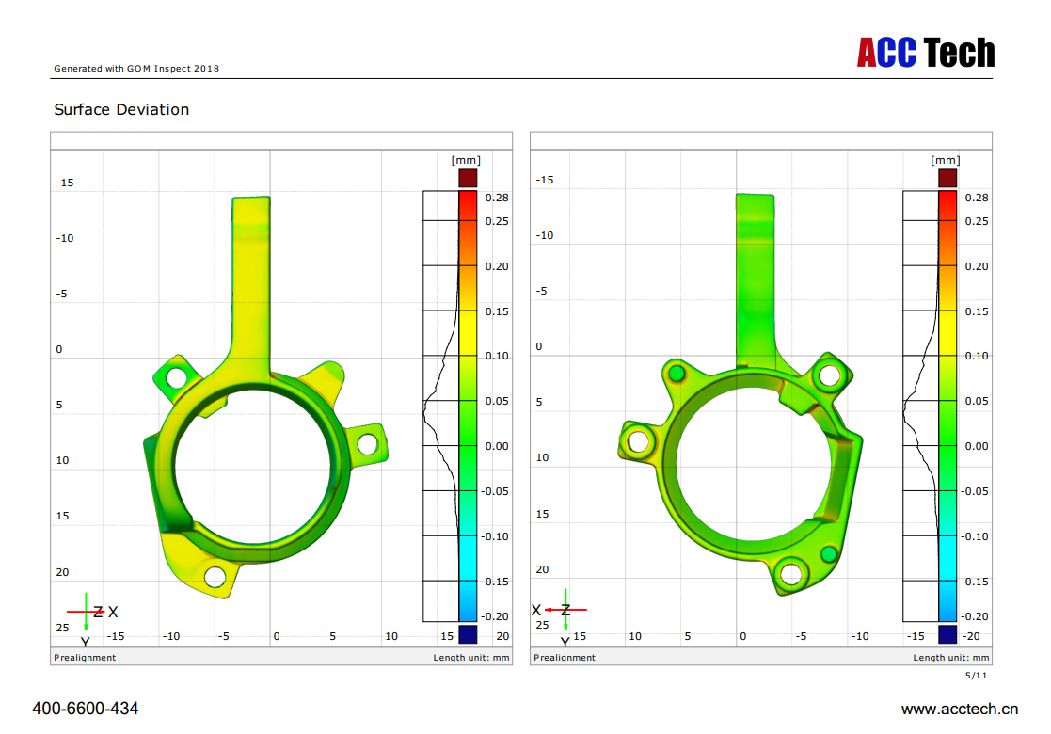Select the Surface Deviation heading
Screen dimensions: 1051x734
(121, 110)
